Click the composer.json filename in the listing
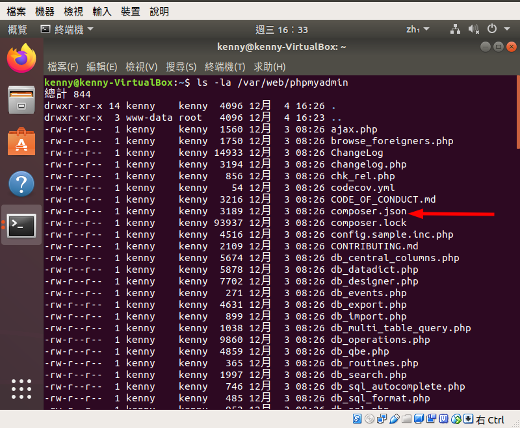520x428 pixels. pyautogui.click(x=369, y=211)
